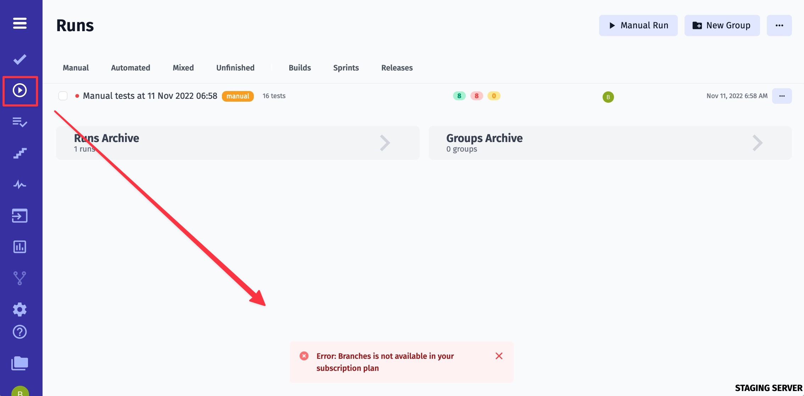Open the Help question mark icon
The width and height of the screenshot is (804, 396).
pyautogui.click(x=20, y=332)
